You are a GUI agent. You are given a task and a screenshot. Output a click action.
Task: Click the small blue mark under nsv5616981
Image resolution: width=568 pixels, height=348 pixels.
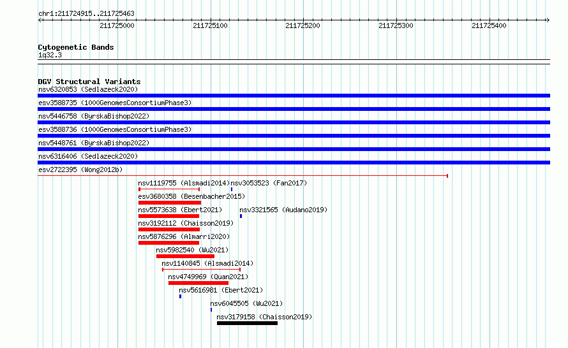click(x=181, y=296)
